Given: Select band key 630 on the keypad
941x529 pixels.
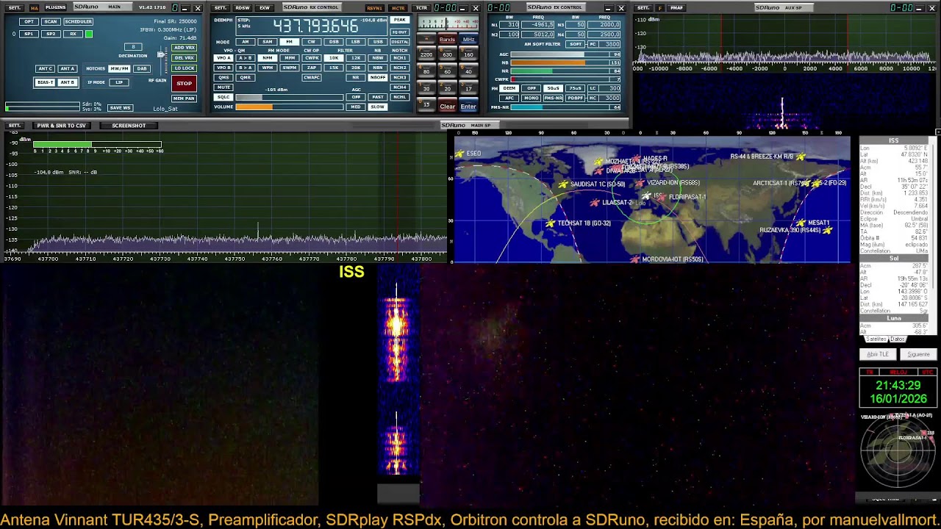Looking at the screenshot, I should pyautogui.click(x=447, y=54).
